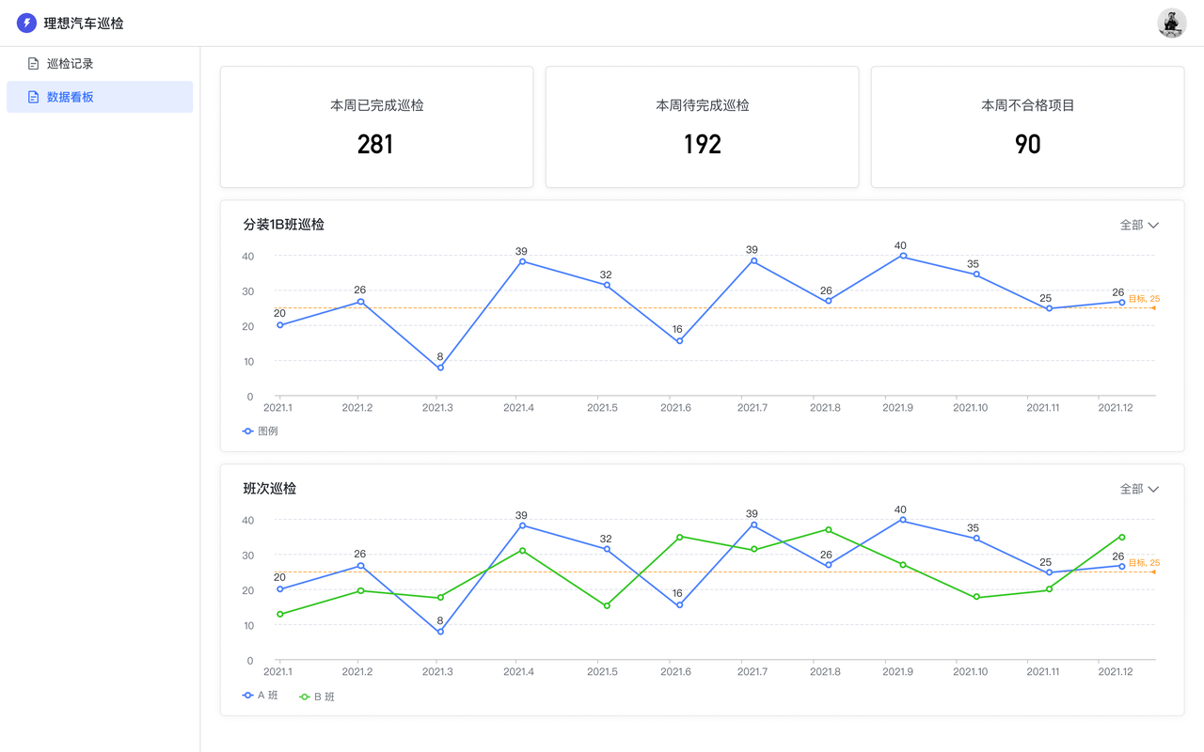
Task: Toggle the 图例 legend series in first chart
Action: coord(261,431)
